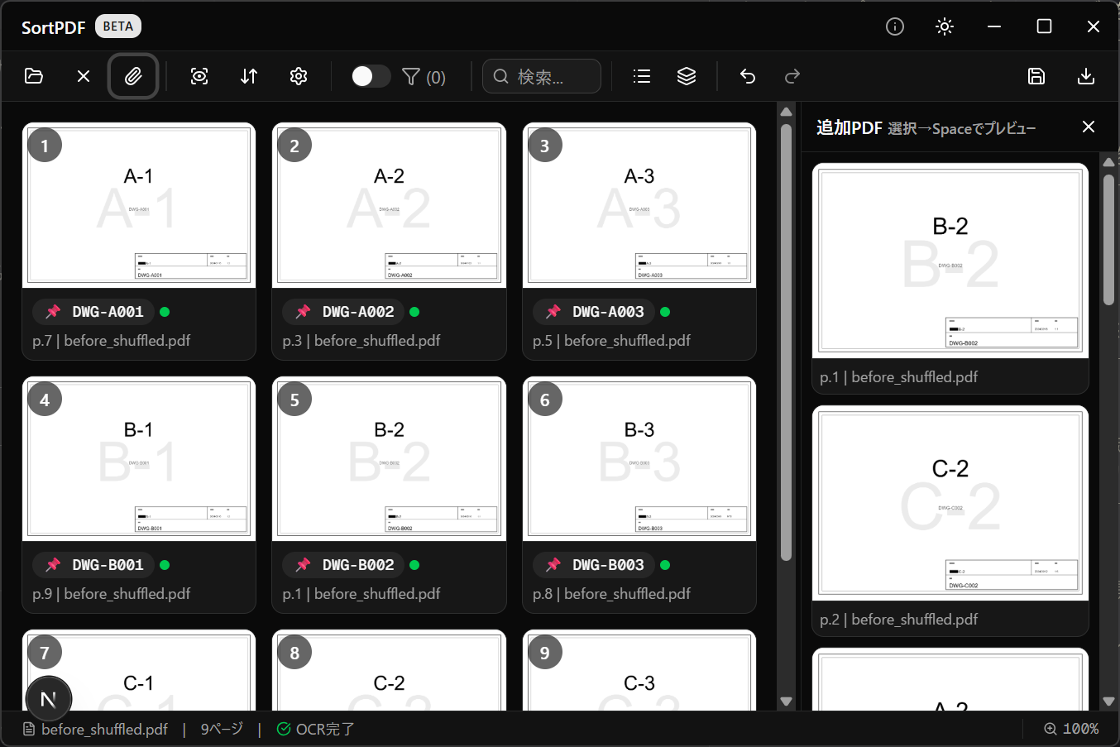Open the filter (0) options
Viewport: 1120px width, 747px height.
coord(424,77)
